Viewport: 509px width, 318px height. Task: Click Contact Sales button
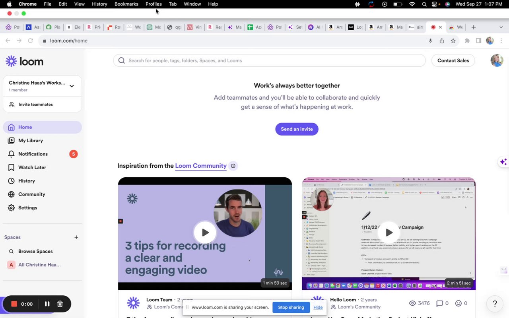pos(453,60)
